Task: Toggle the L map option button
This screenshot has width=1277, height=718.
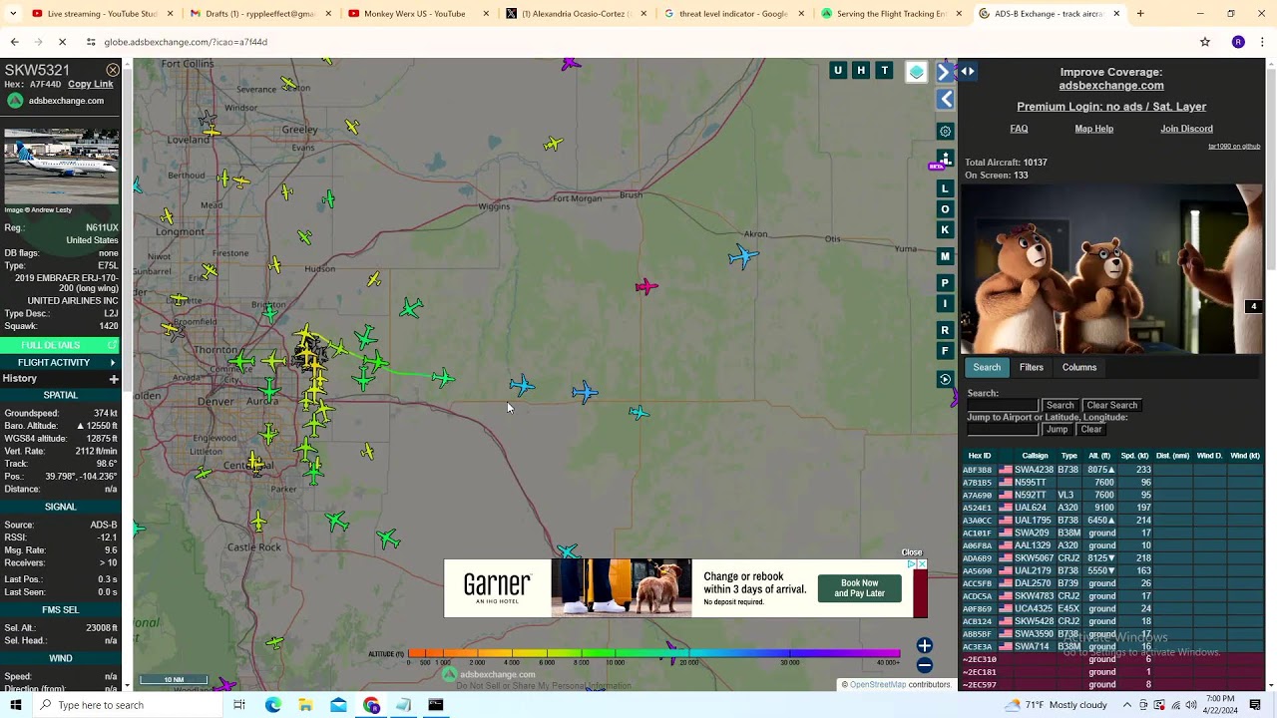Action: point(945,188)
